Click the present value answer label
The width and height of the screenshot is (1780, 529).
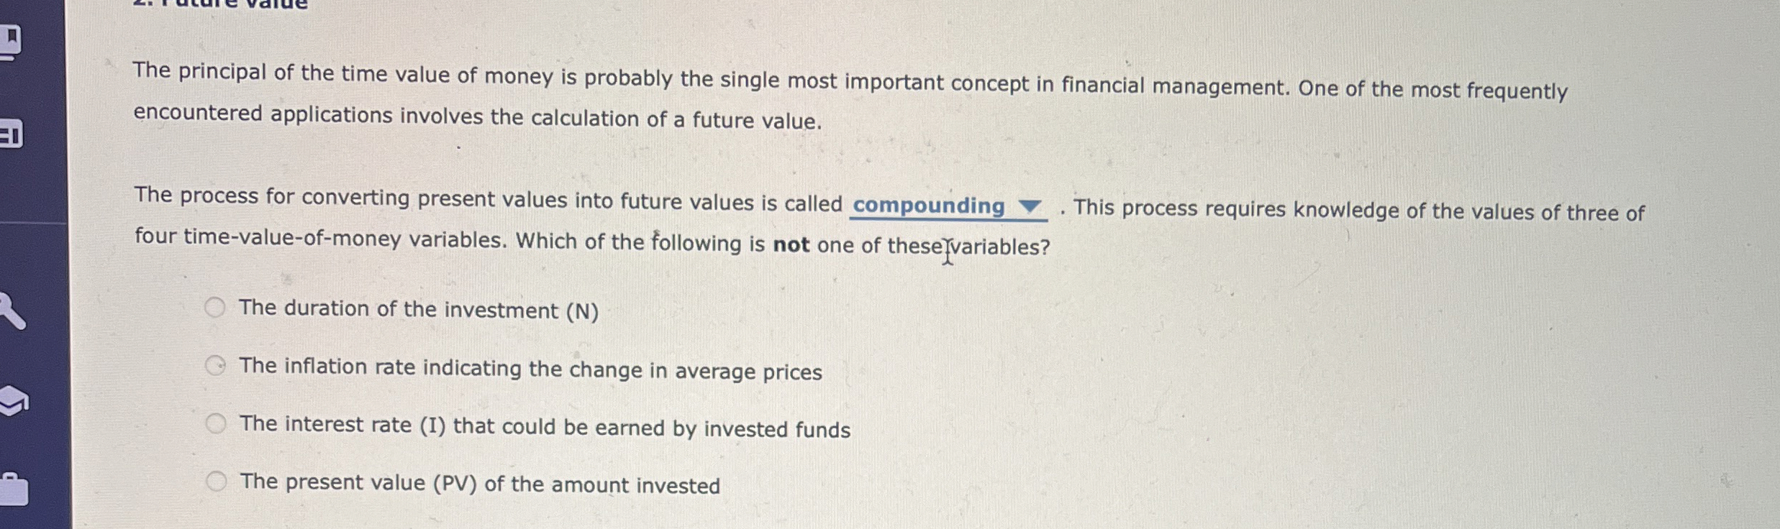click(x=479, y=483)
